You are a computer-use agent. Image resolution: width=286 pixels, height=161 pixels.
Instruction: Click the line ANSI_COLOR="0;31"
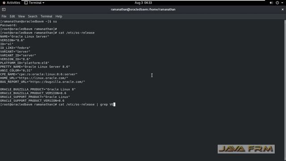(x=16, y=71)
